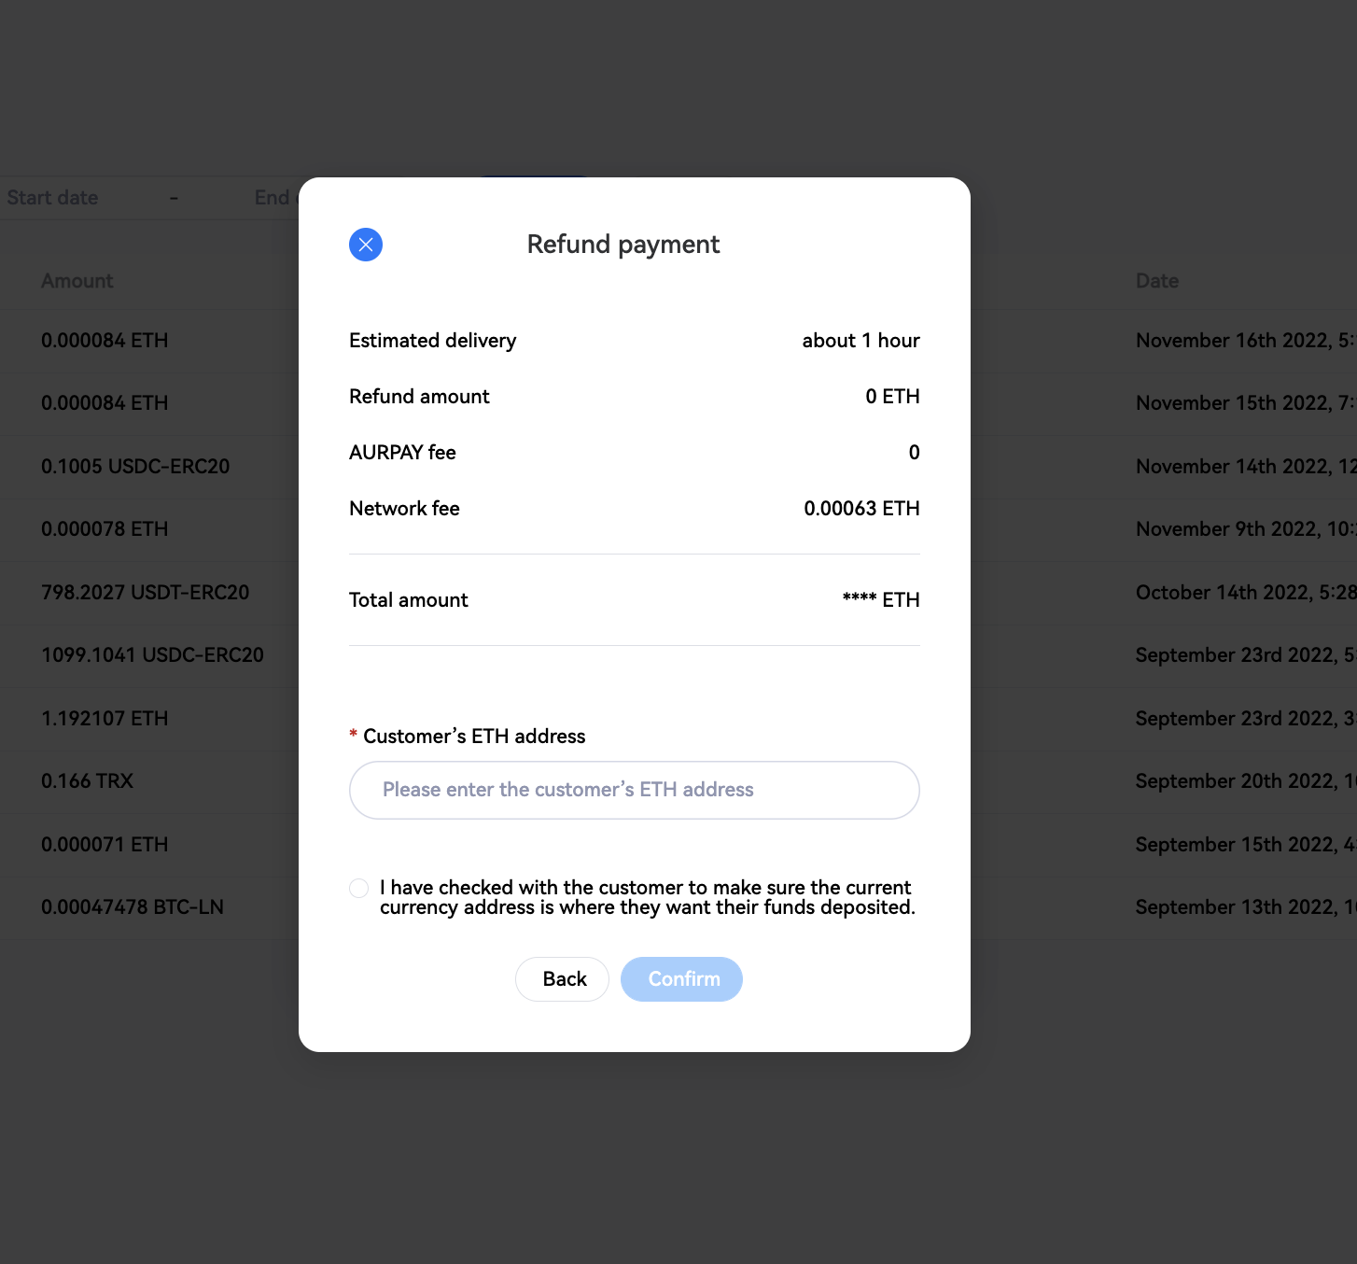Click the November 16th 2022 date entry

[1245, 340]
